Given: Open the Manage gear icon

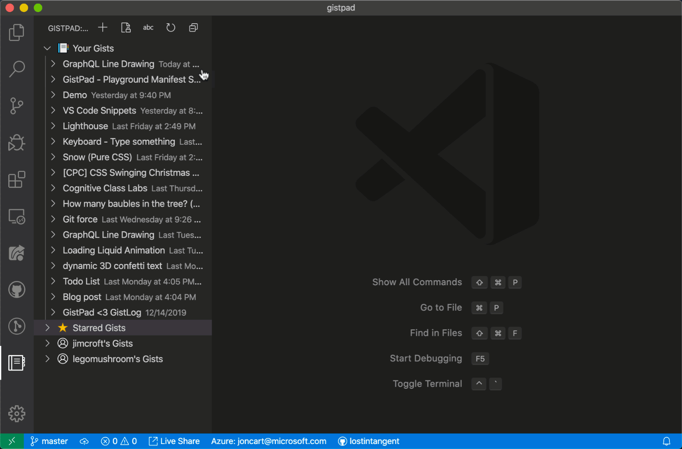Looking at the screenshot, I should (17, 414).
